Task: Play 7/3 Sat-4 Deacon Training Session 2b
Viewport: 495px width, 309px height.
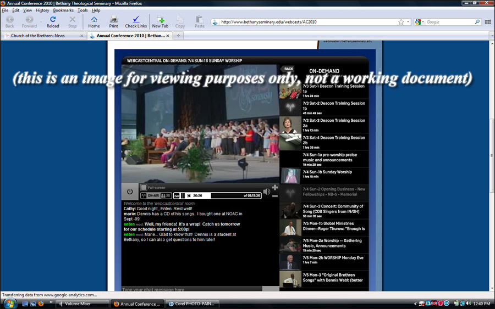Action: pos(324,142)
